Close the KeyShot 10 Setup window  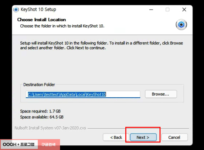(184, 10)
